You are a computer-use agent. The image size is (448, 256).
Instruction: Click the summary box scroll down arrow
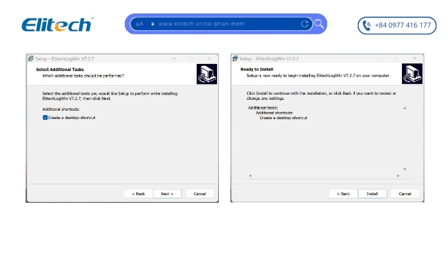(x=404, y=169)
